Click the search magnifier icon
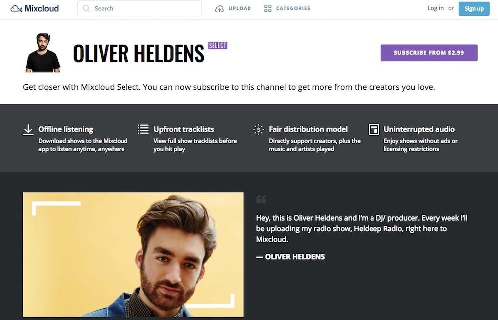Image resolution: width=498 pixels, height=320 pixels. pos(86,8)
